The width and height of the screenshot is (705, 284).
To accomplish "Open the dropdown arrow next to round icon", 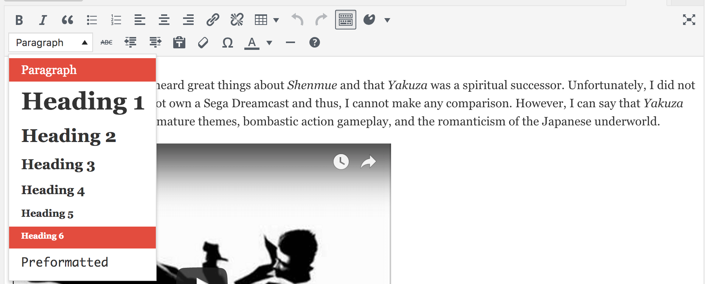I will (387, 20).
